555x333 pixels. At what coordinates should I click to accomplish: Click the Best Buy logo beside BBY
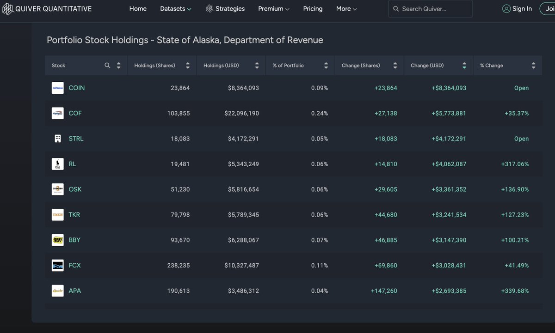point(58,240)
